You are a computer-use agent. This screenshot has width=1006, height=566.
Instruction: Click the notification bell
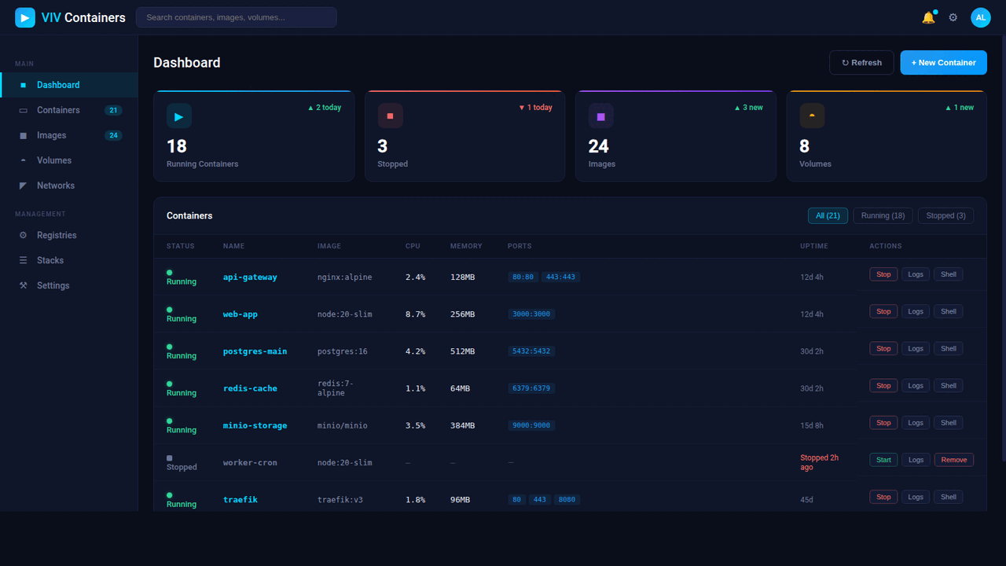pyautogui.click(x=928, y=17)
